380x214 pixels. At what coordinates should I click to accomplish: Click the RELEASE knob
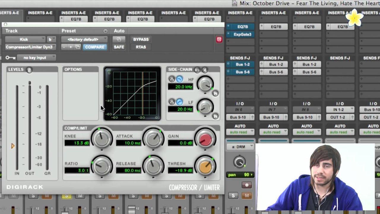(x=153, y=166)
